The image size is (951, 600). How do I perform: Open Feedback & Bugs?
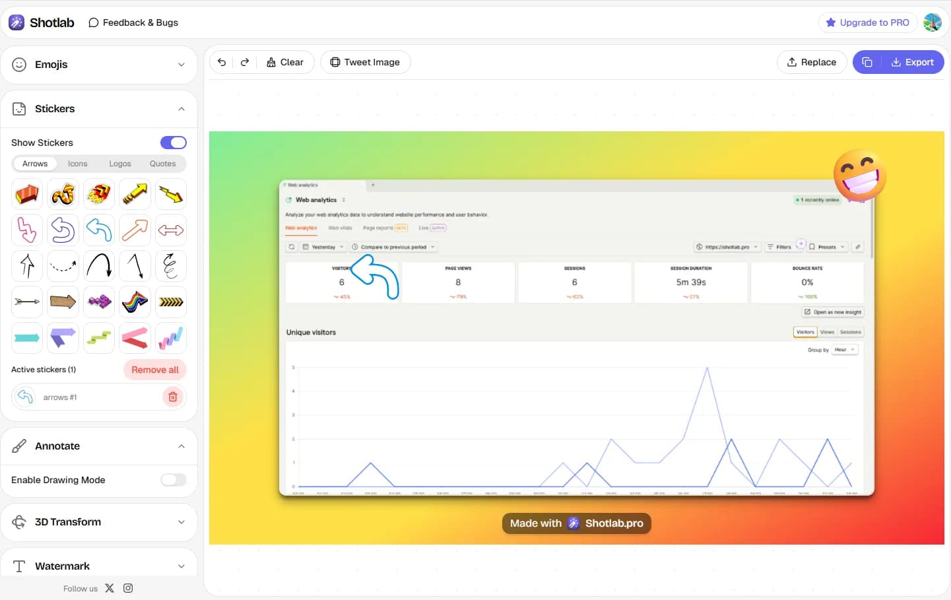pos(133,22)
